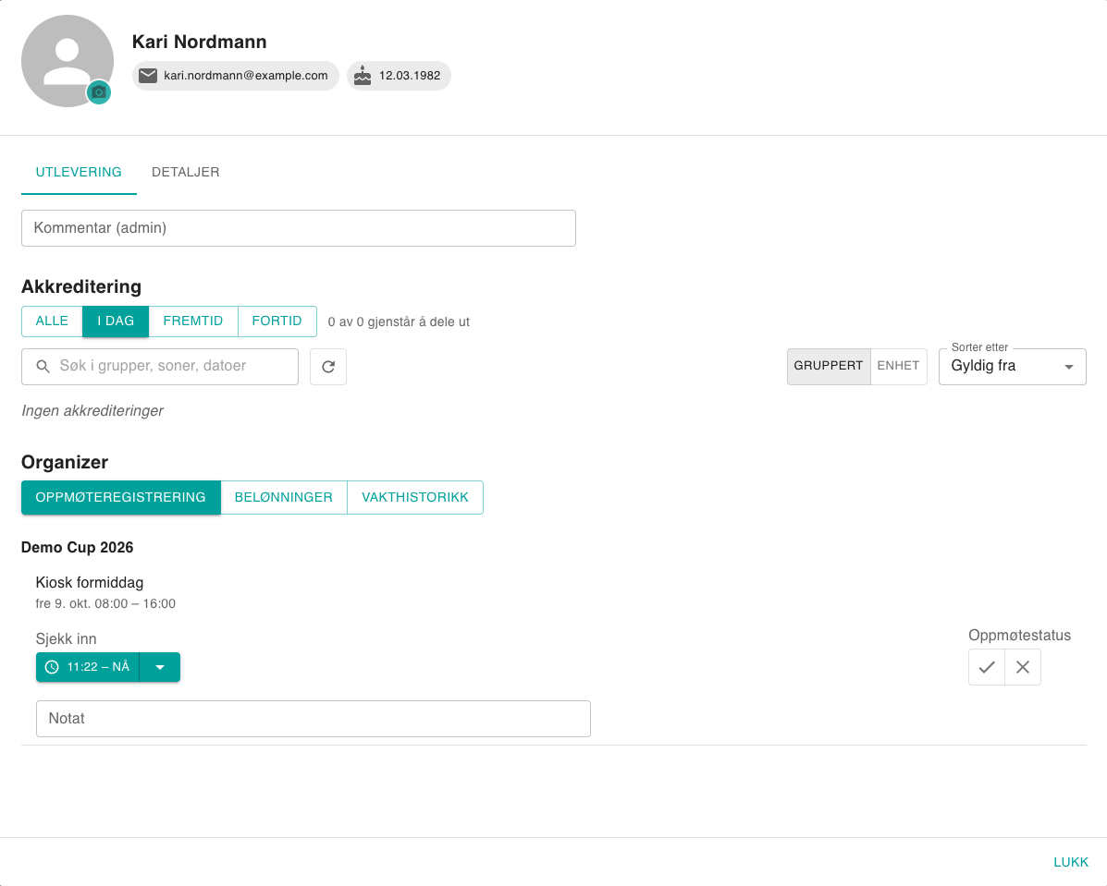
Task: Switch view to ENHET
Action: (x=899, y=366)
